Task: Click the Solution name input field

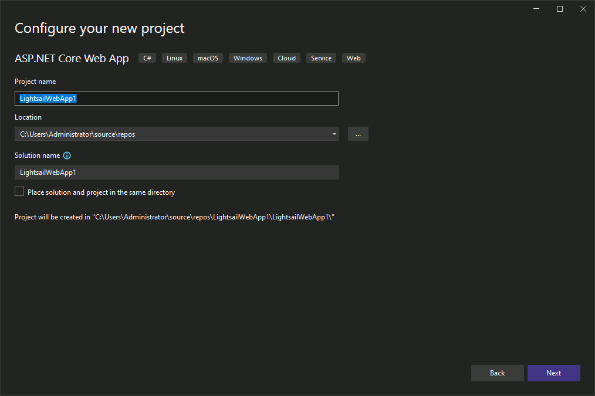Action: [177, 172]
